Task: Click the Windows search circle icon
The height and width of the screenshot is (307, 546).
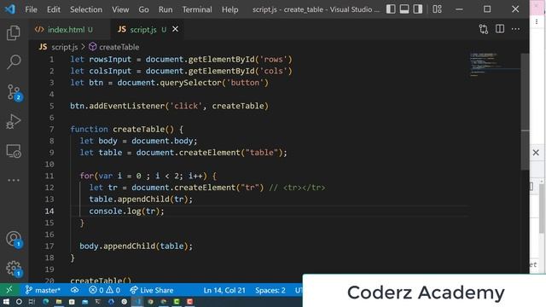Action: [19, 302]
